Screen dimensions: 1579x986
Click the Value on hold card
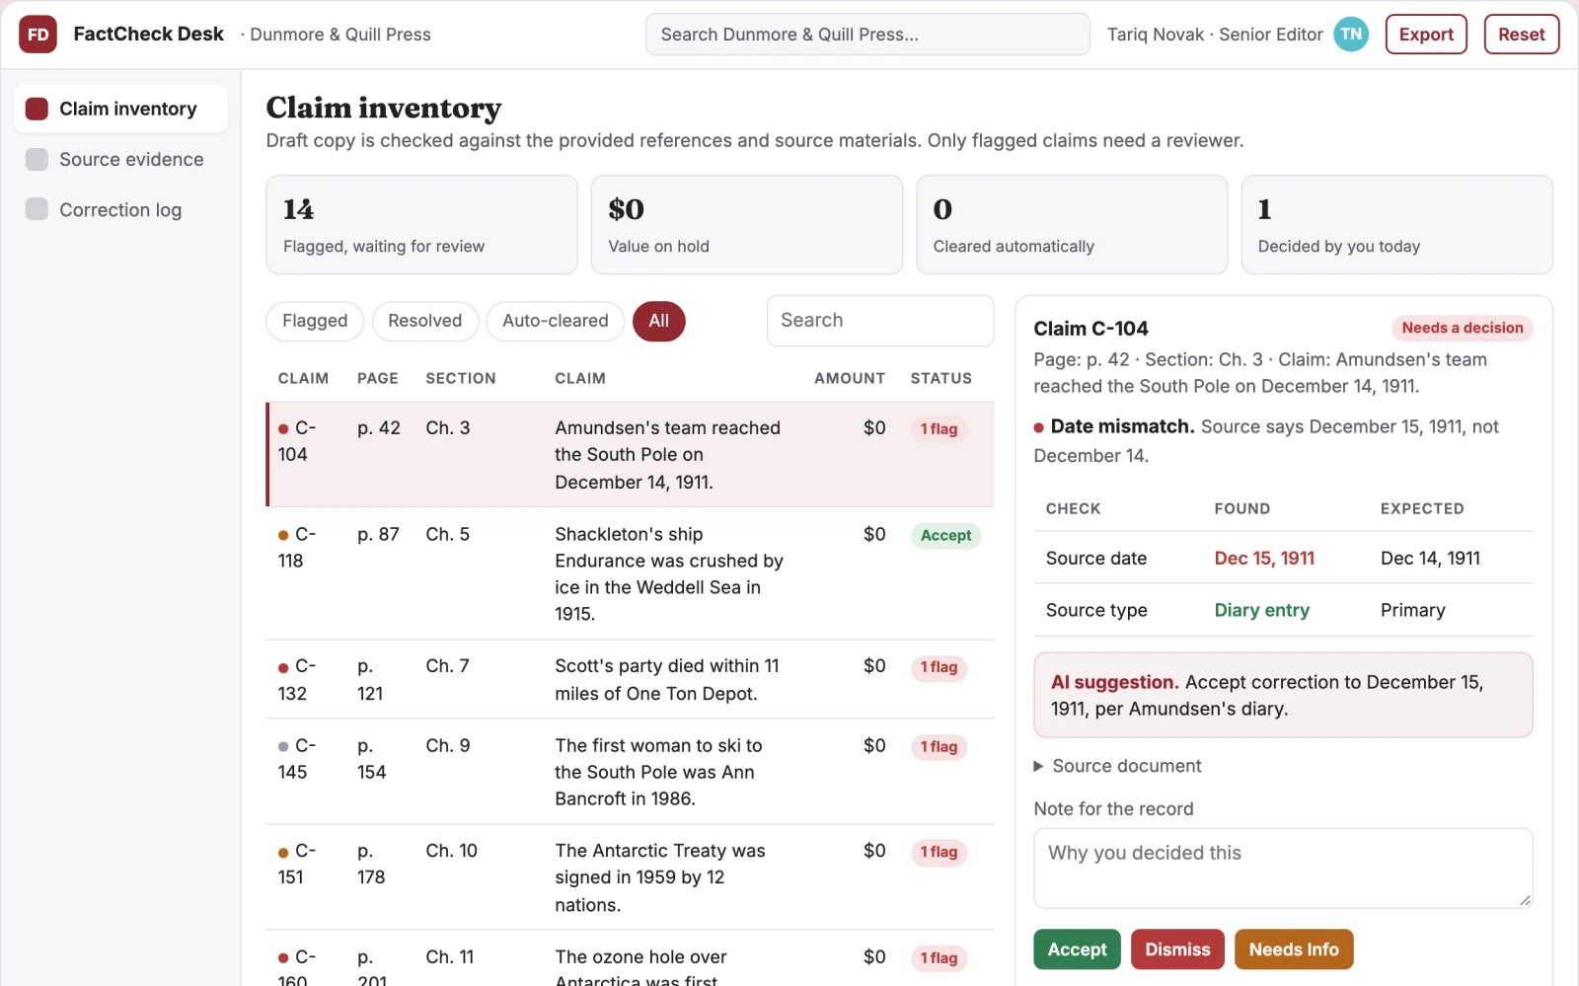click(746, 225)
